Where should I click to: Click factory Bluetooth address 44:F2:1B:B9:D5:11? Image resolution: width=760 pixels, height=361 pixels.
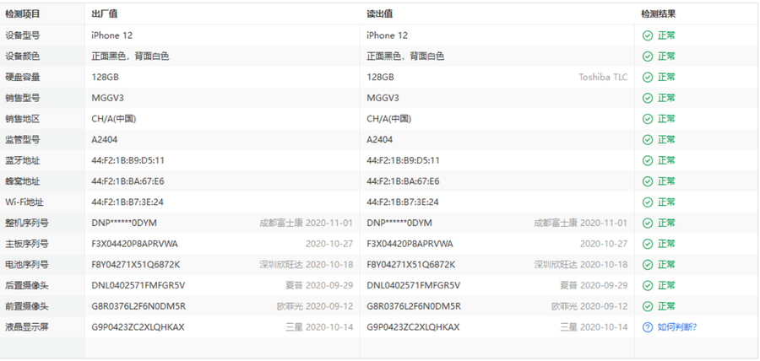(x=128, y=160)
